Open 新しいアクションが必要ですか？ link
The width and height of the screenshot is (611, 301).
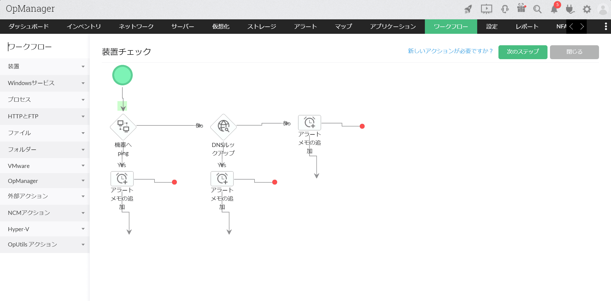(450, 51)
